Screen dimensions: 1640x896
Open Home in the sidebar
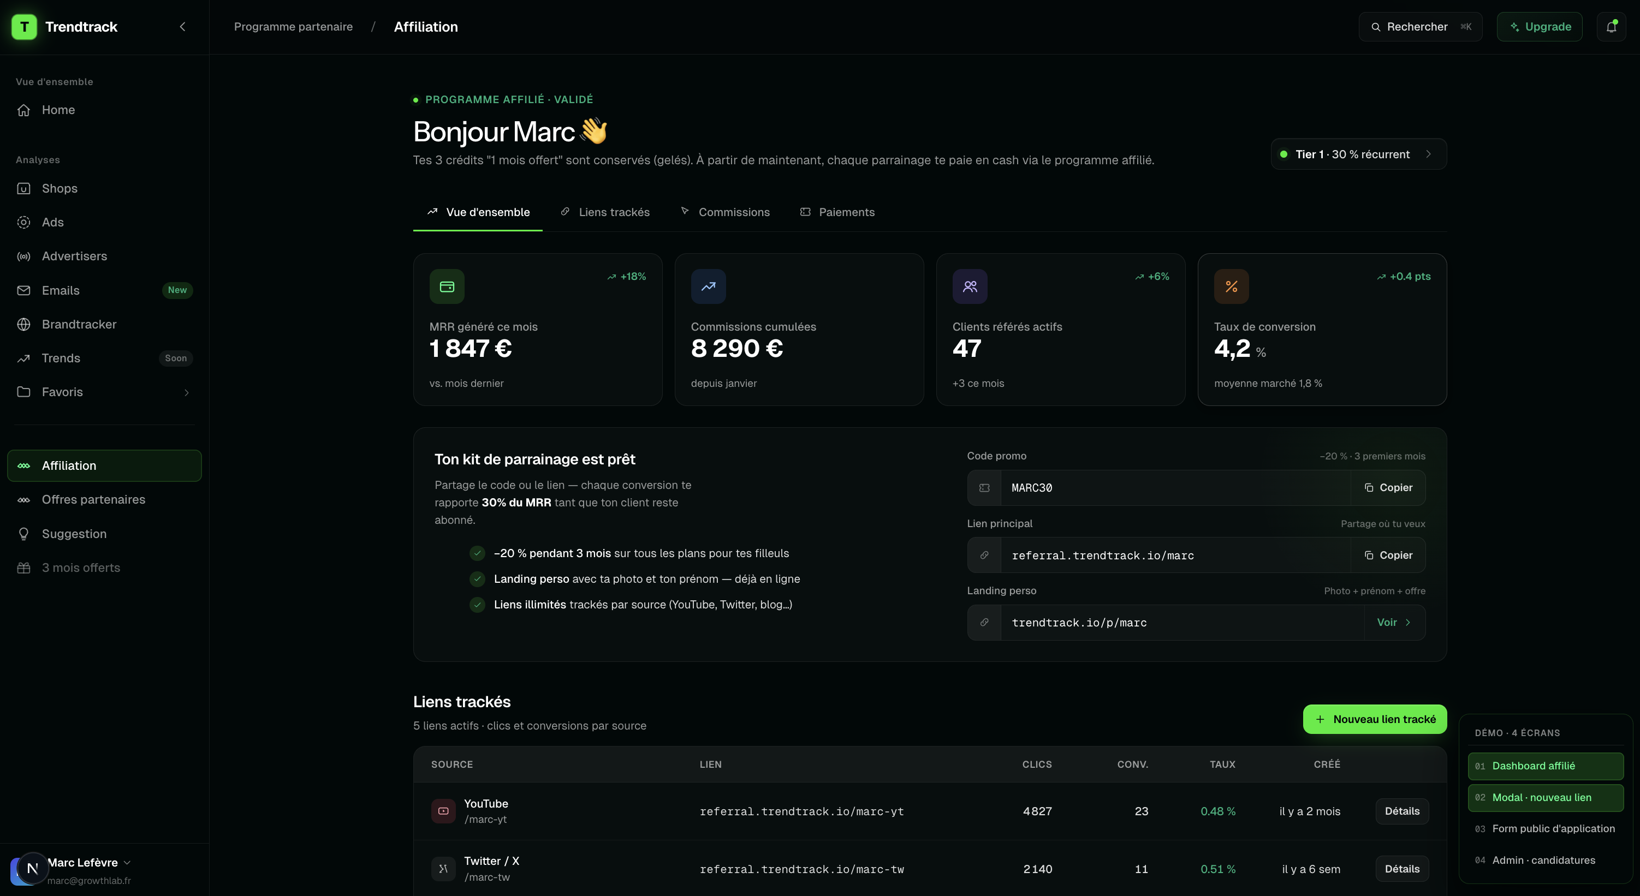104,110
